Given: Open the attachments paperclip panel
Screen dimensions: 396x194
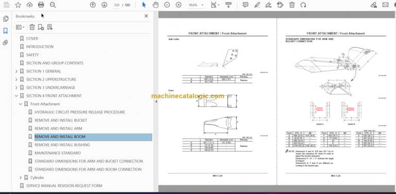Looking at the screenshot, I should point(6,43).
